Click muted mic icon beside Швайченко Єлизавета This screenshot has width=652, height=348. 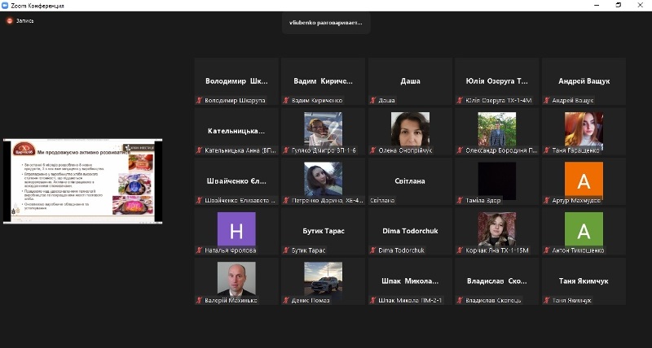click(200, 200)
